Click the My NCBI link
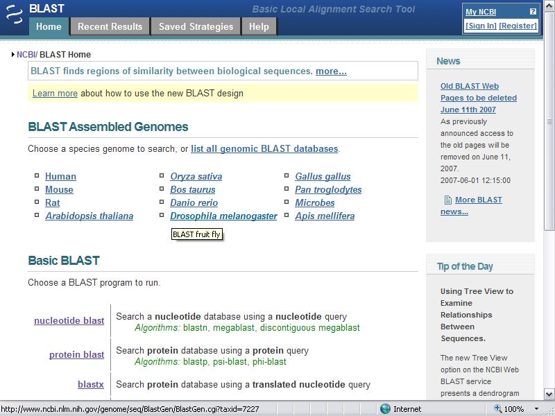 tap(481, 12)
